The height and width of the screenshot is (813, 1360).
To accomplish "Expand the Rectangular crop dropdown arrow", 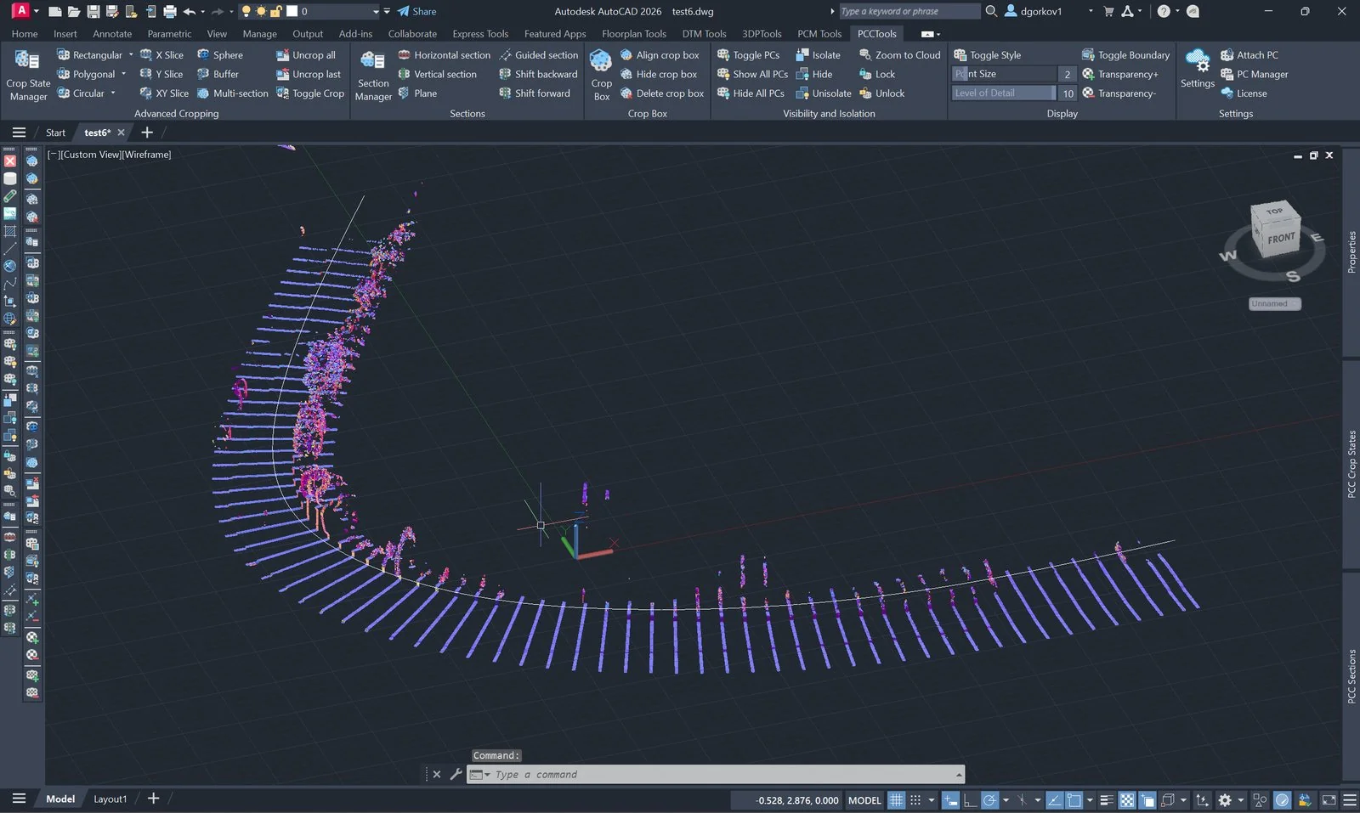I will [131, 55].
